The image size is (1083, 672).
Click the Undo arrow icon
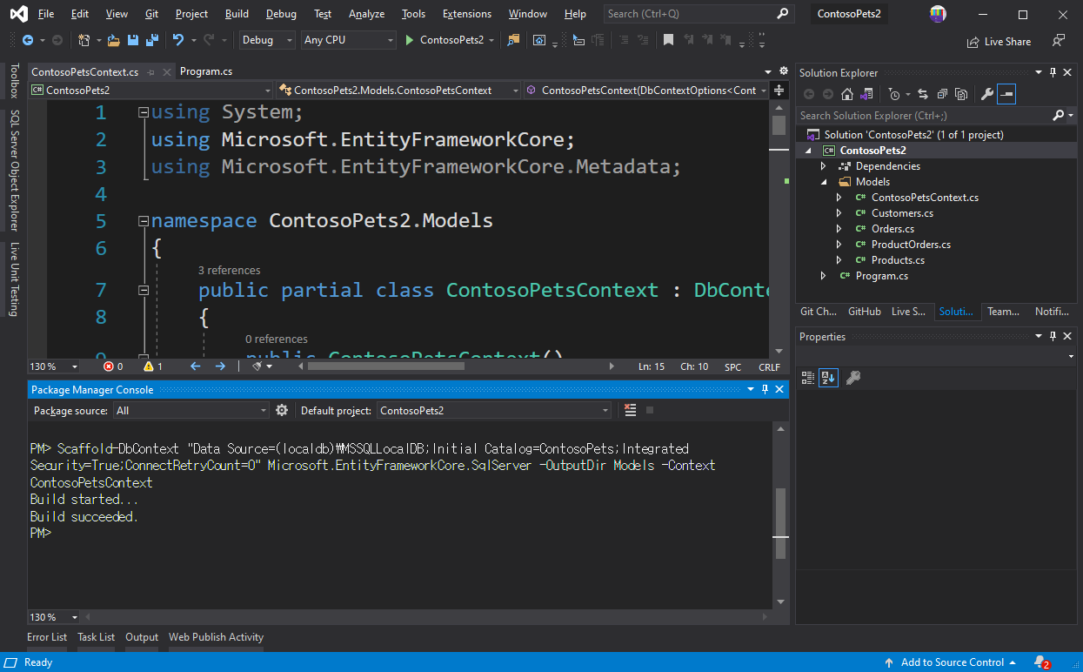(178, 40)
